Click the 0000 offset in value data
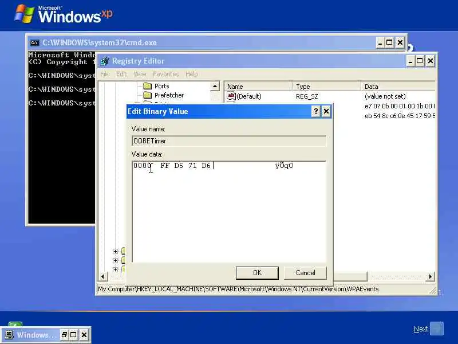This screenshot has height=344, width=458. click(x=142, y=166)
